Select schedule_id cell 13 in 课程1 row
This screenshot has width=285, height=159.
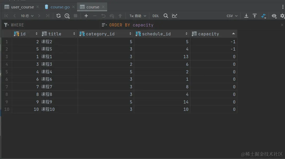pos(162,57)
